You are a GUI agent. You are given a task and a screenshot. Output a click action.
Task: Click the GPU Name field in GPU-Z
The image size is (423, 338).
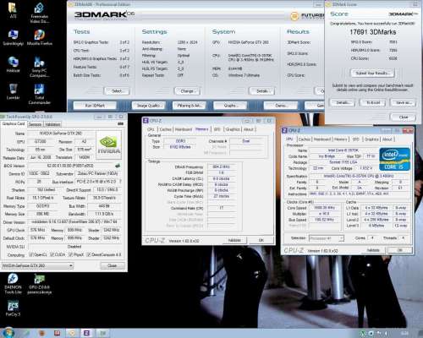pyautogui.click(x=60, y=134)
